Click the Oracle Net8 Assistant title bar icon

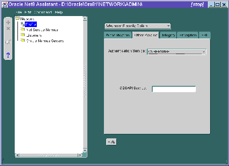pos(5,5)
